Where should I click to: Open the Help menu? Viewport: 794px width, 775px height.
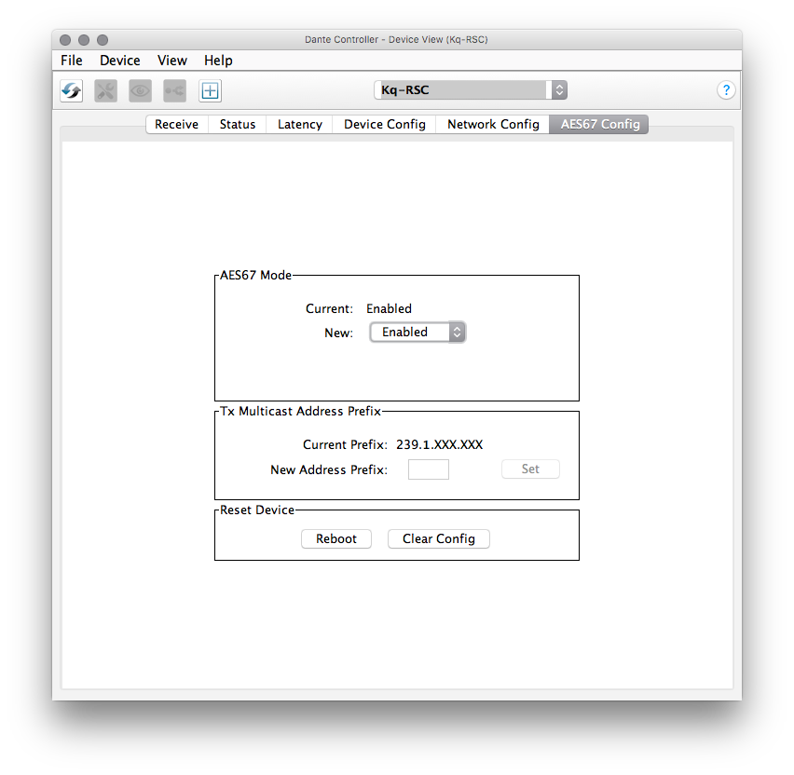point(218,61)
